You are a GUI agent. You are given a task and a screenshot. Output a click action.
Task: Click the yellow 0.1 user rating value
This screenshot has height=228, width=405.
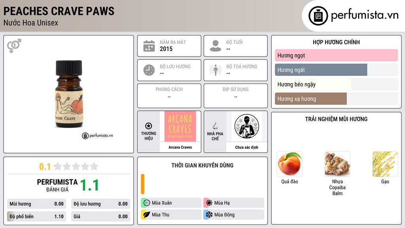45,167
